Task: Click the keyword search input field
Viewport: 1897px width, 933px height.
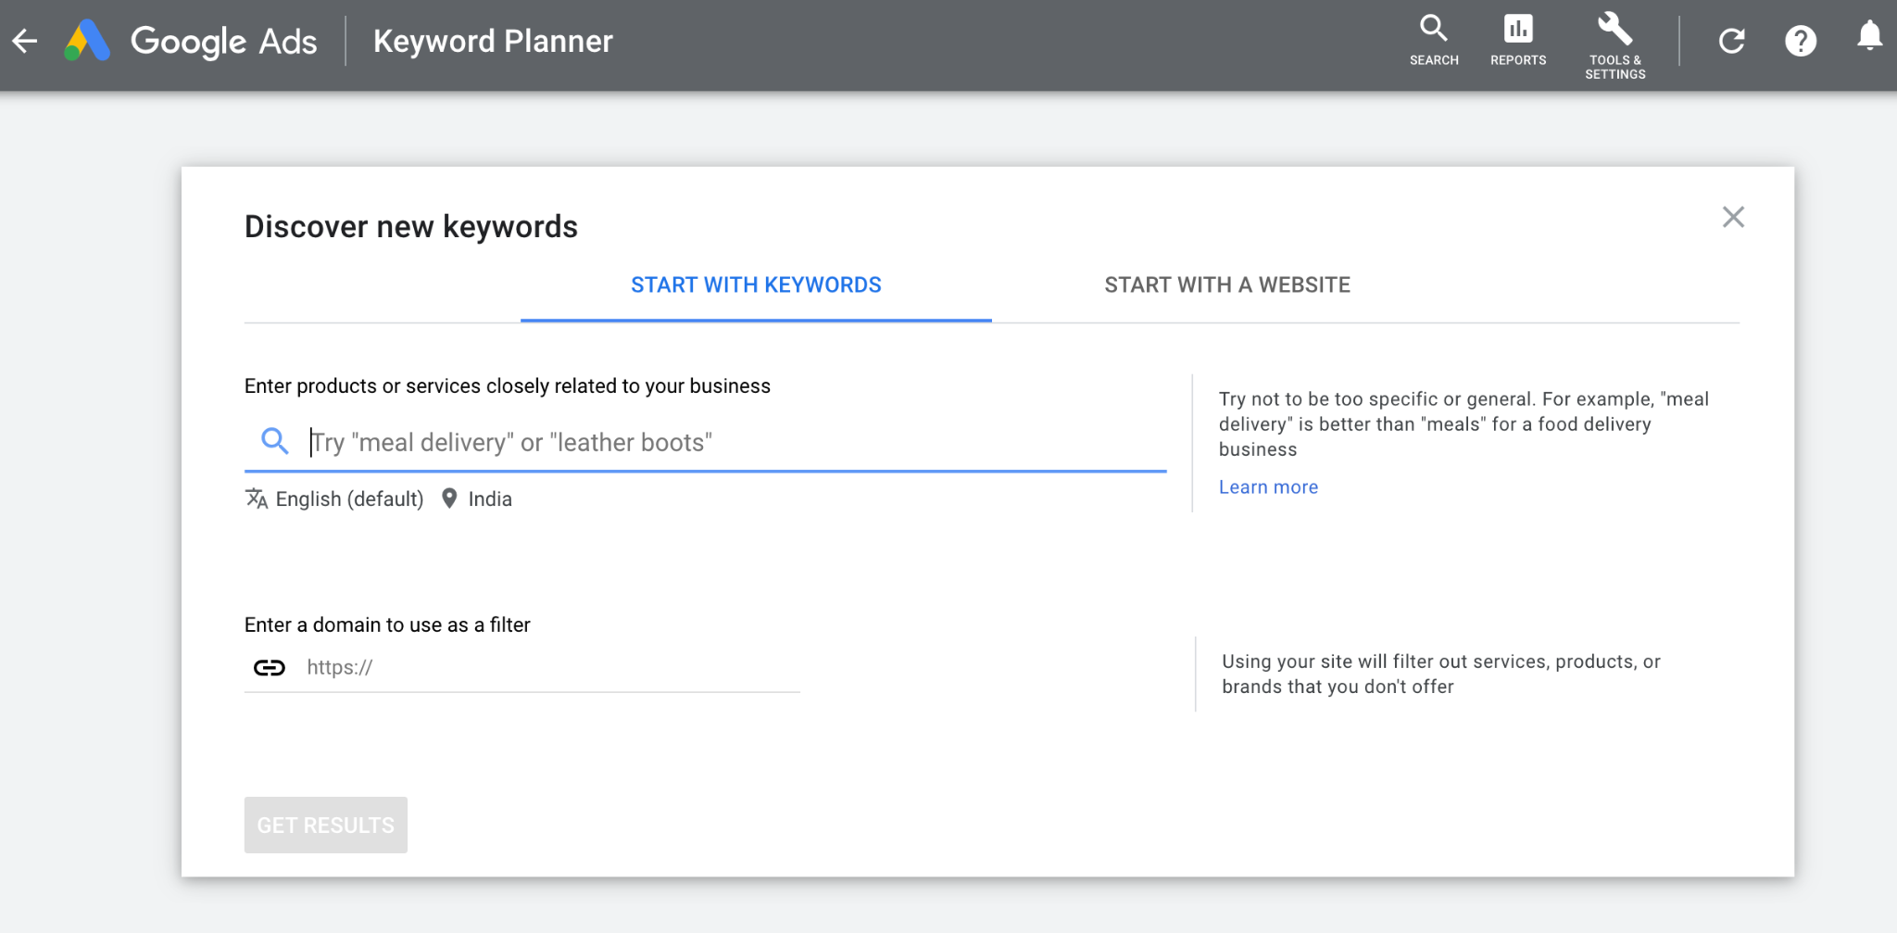Action: click(x=732, y=443)
